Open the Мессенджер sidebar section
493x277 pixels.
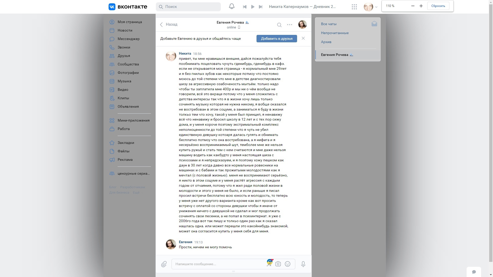point(128,38)
